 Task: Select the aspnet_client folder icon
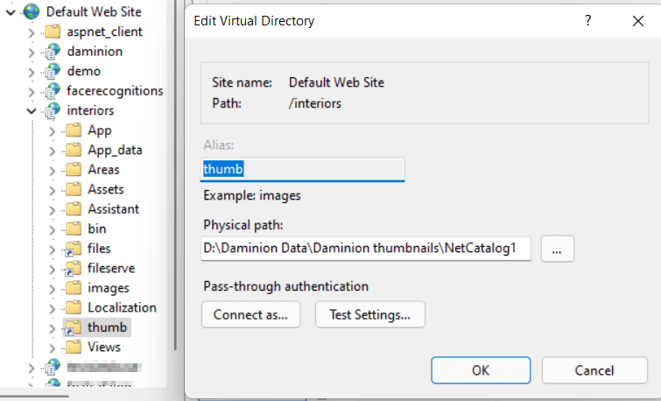pyautogui.click(x=53, y=32)
